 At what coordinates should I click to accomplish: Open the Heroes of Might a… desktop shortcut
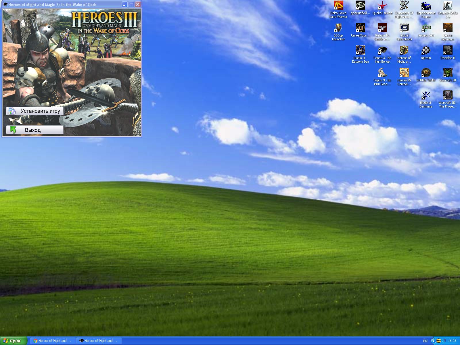(x=404, y=54)
